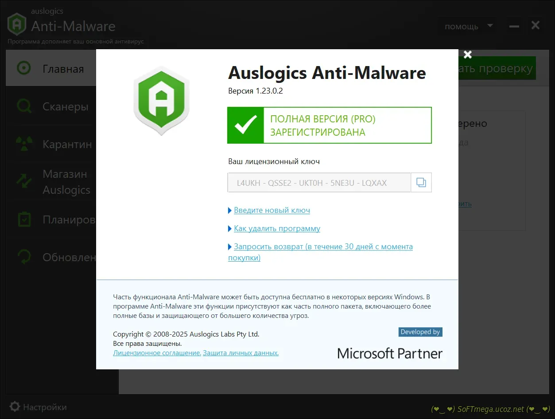This screenshot has width=555, height=419.
Task: Copy the license key with the copy icon
Action: tap(421, 183)
